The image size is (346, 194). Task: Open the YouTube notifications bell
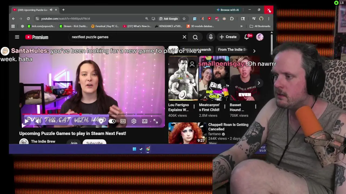tap(247, 37)
